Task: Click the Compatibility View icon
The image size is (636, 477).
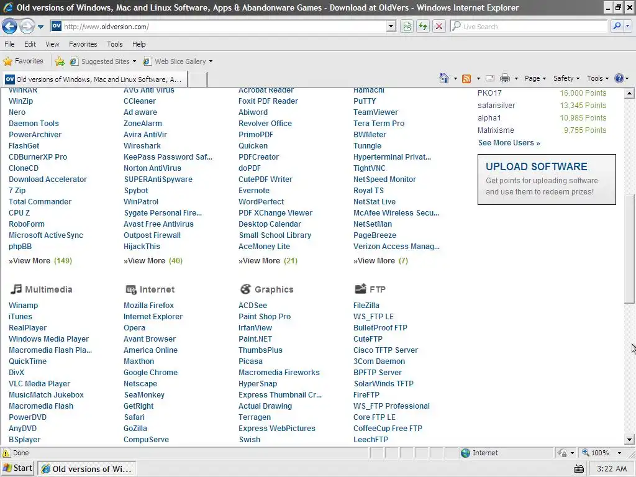Action: pos(407,26)
